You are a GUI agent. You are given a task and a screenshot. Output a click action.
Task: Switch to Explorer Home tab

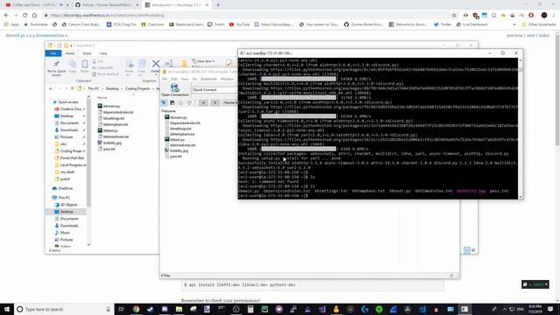click(x=70, y=53)
